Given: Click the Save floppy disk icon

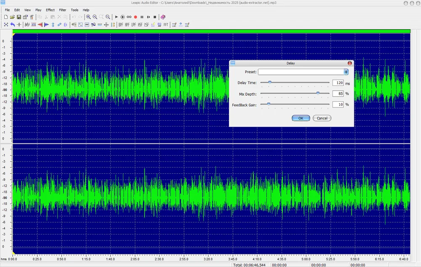Looking at the screenshot, I should (19, 17).
